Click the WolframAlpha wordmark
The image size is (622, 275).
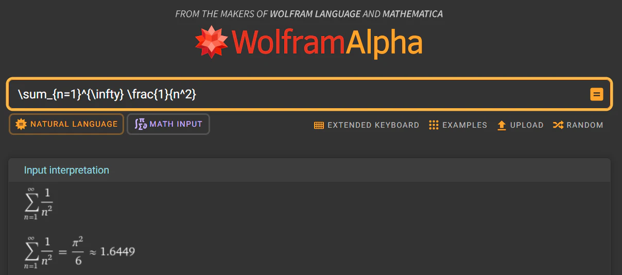pyautogui.click(x=327, y=42)
